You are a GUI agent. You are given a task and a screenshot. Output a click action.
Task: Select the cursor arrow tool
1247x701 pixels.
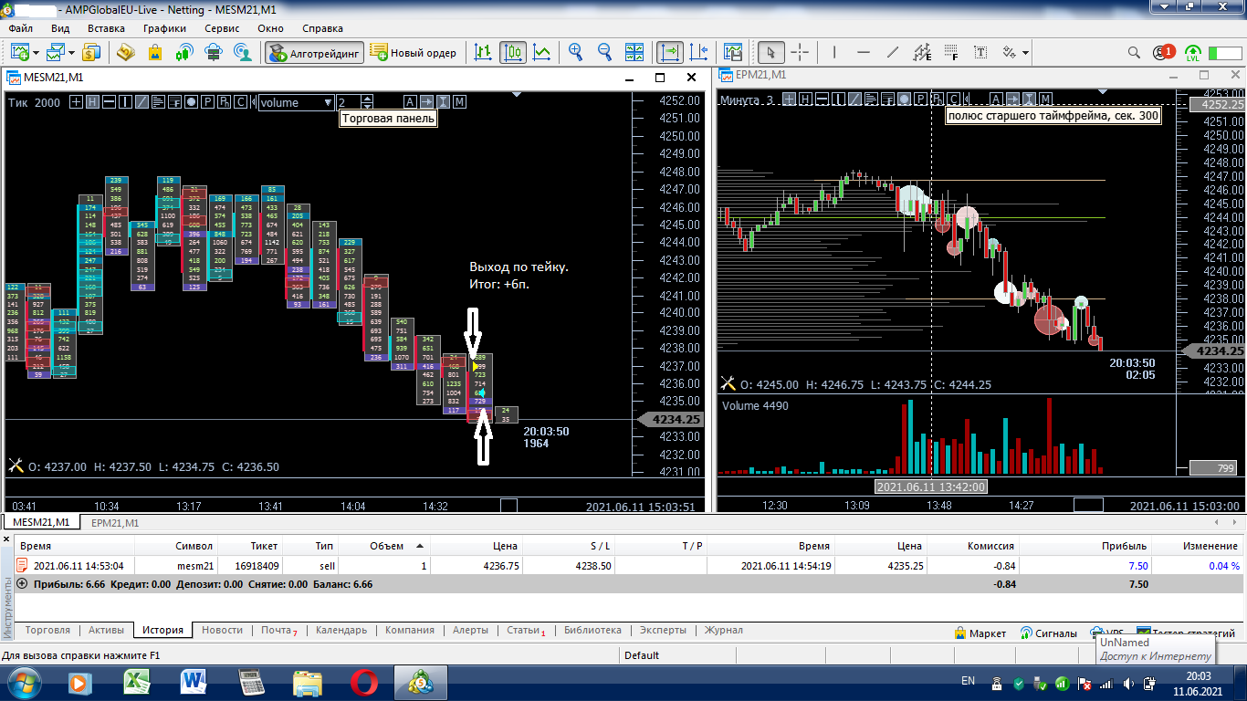click(x=771, y=52)
